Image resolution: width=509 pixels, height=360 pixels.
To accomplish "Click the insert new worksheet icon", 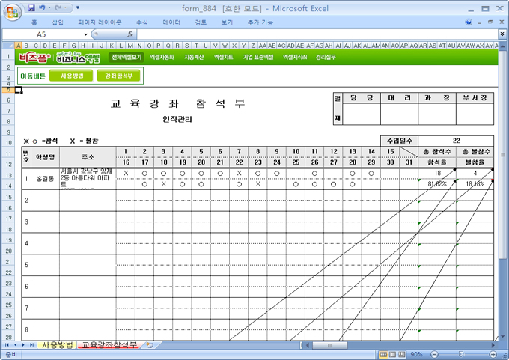I will (150, 345).
